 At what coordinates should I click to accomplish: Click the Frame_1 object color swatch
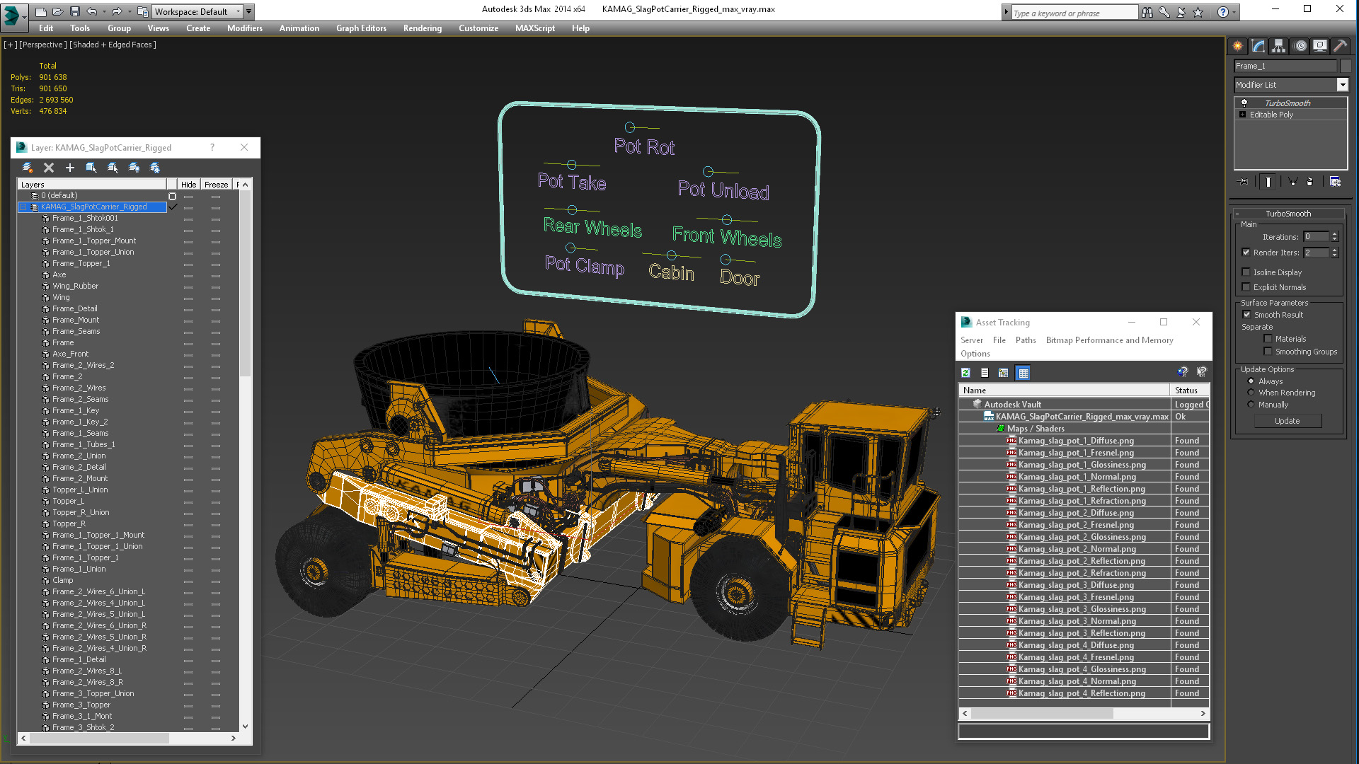1346,66
